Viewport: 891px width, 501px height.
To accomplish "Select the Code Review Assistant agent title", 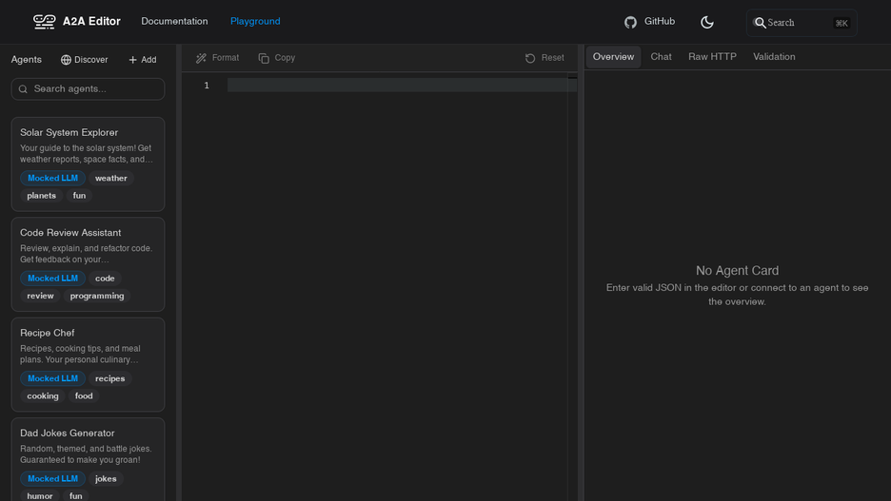I will (70, 233).
